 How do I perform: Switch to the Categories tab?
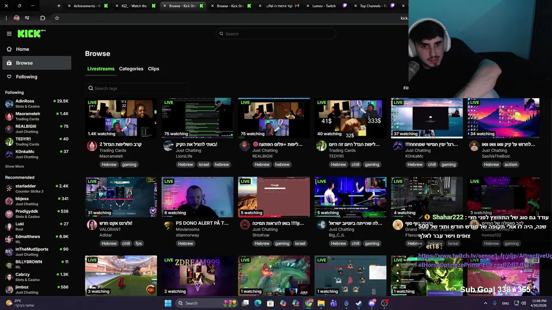click(x=131, y=69)
